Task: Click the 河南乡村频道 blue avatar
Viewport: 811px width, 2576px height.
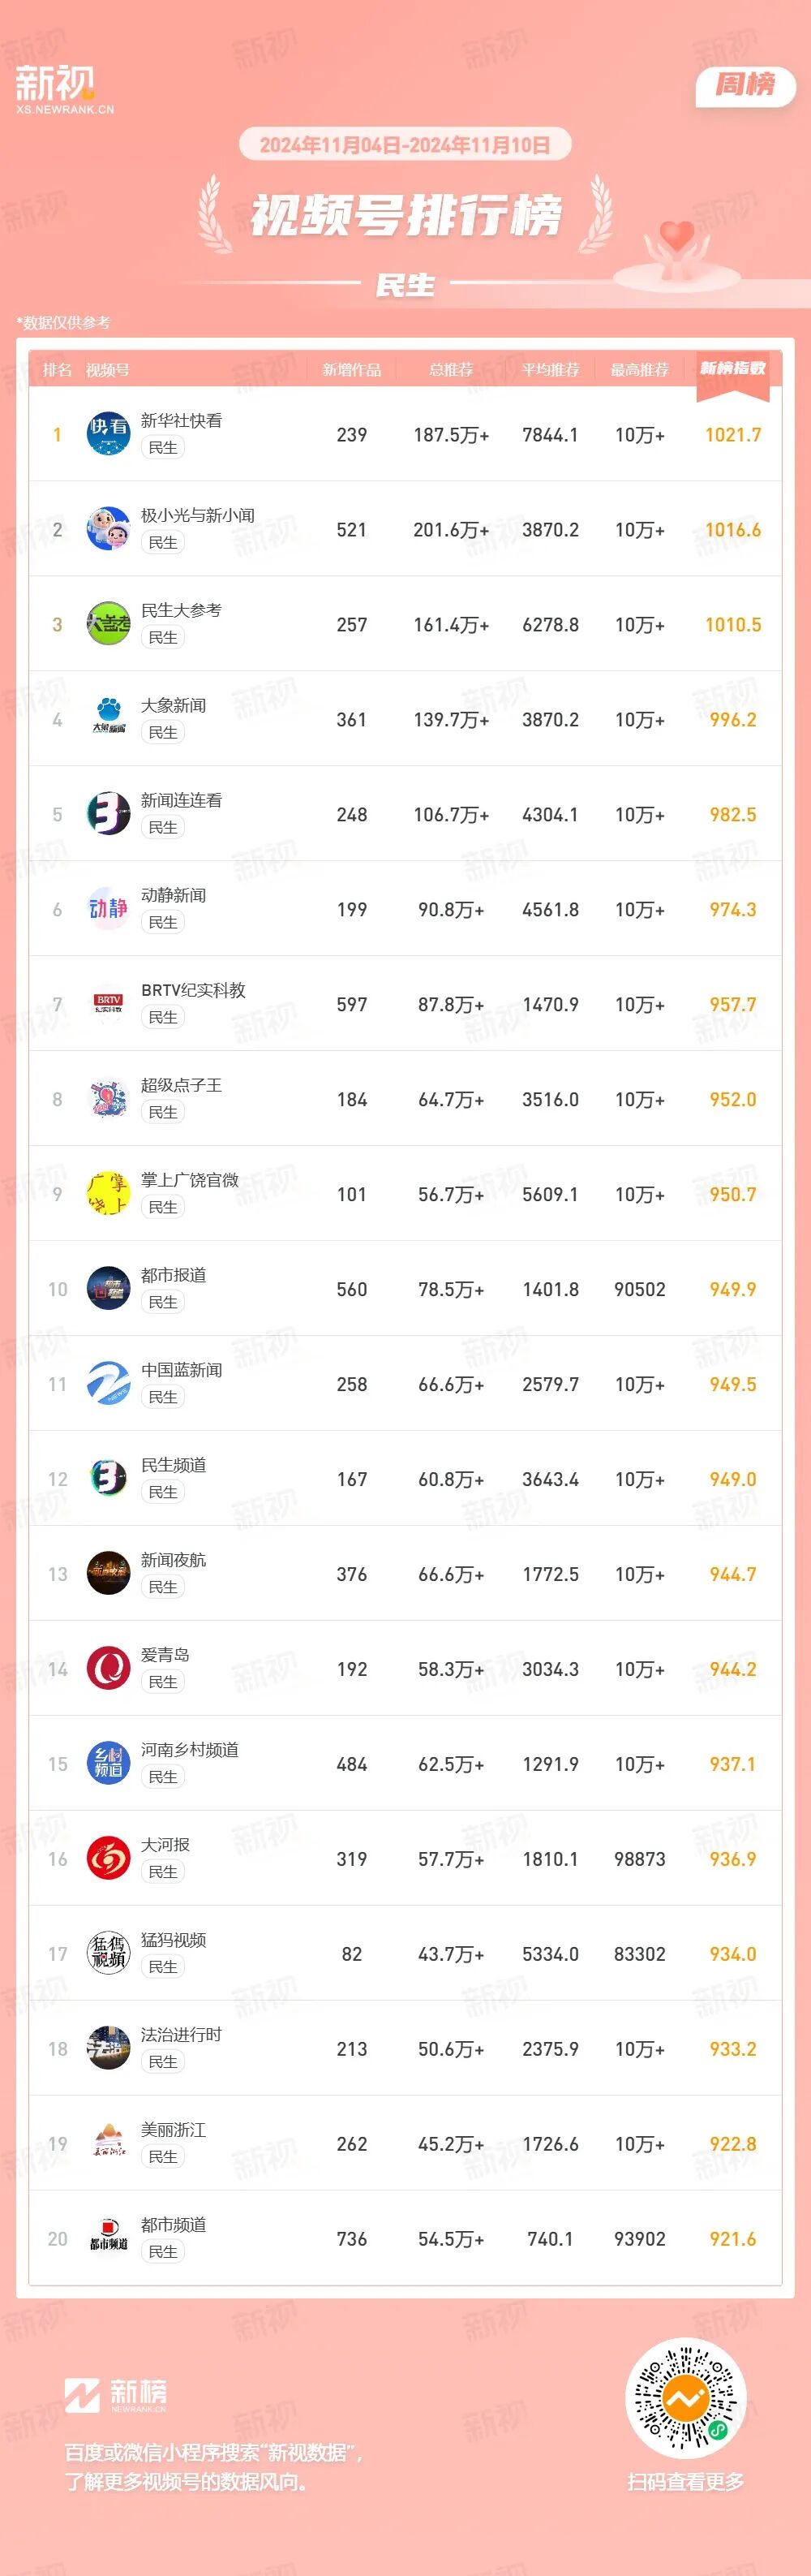Action: [108, 1764]
